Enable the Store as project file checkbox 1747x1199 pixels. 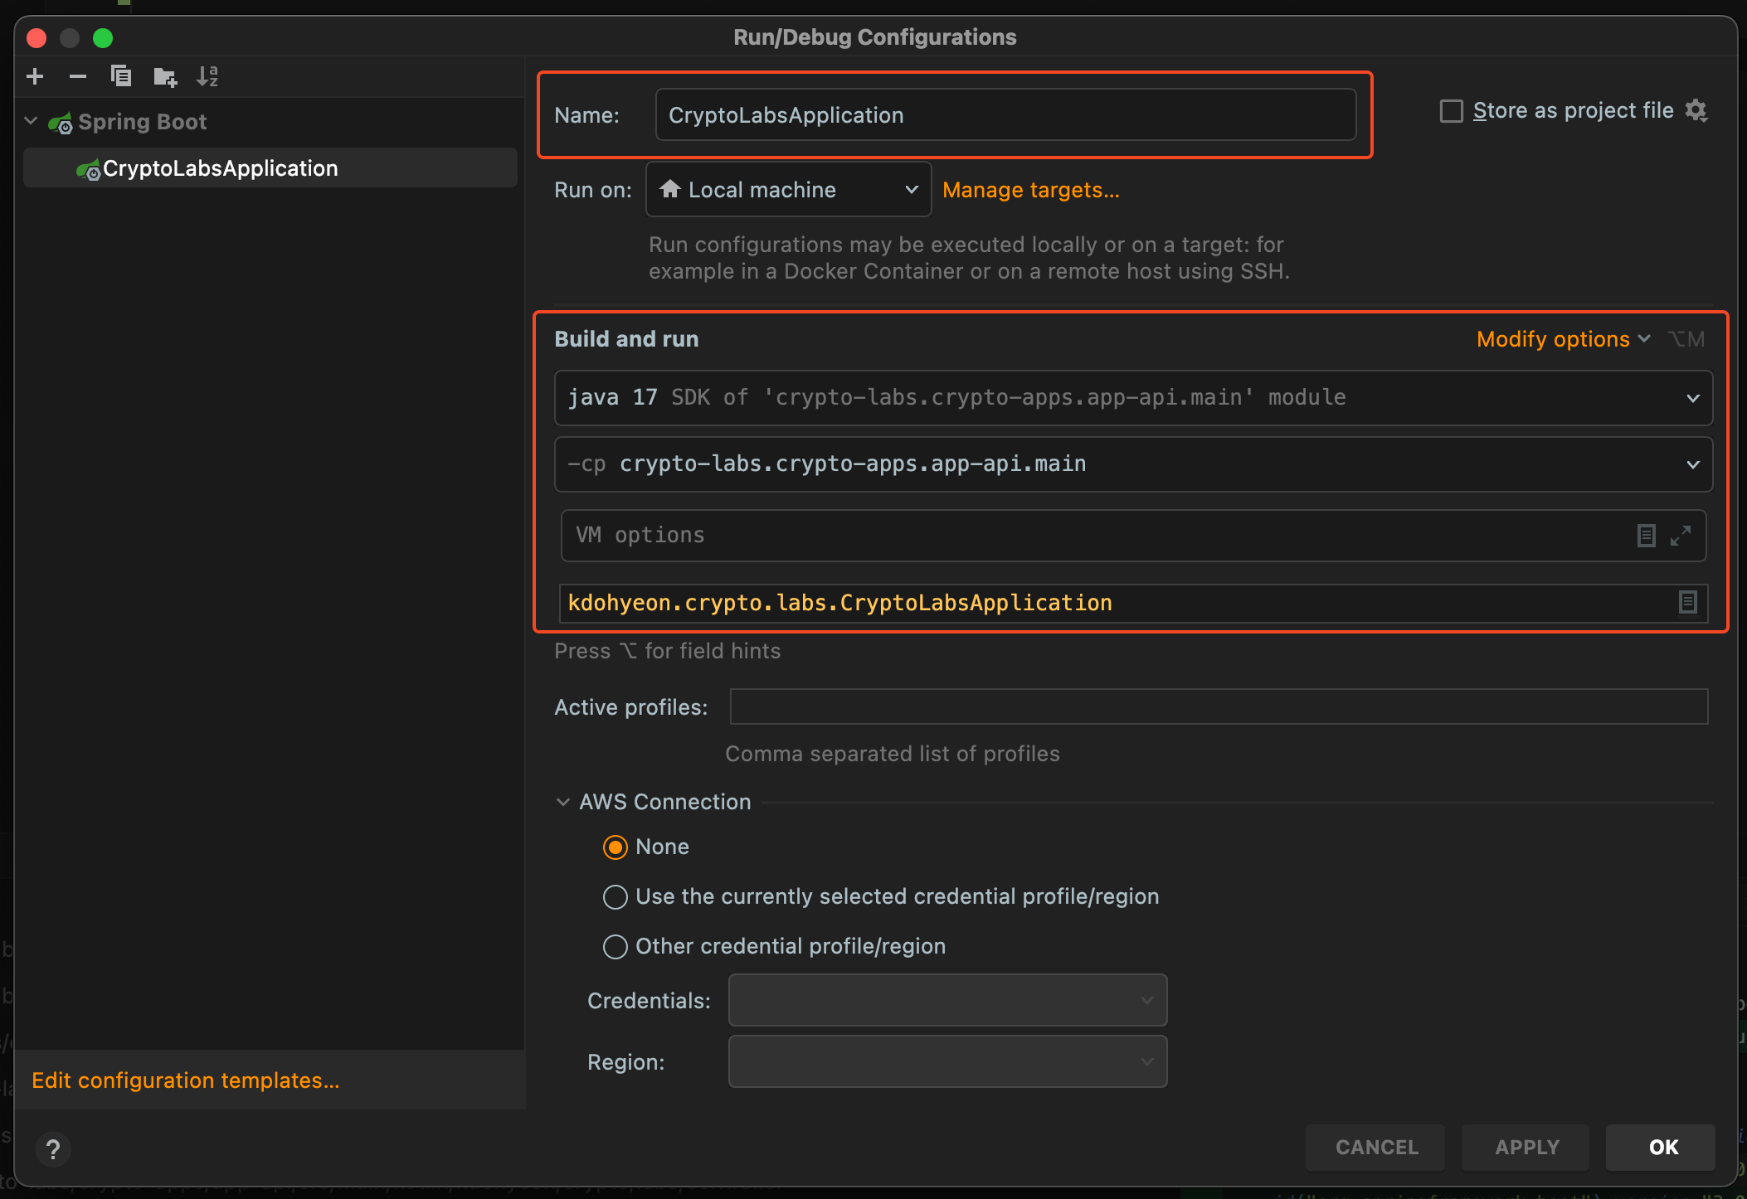click(x=1451, y=111)
